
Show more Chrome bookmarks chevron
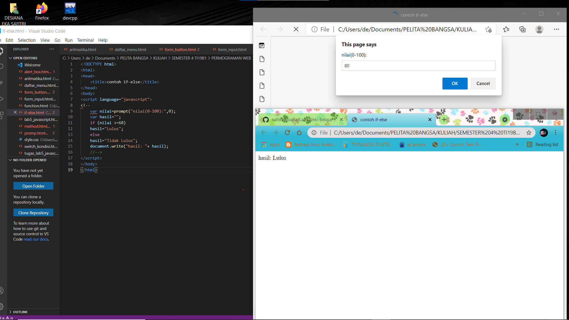point(517,145)
